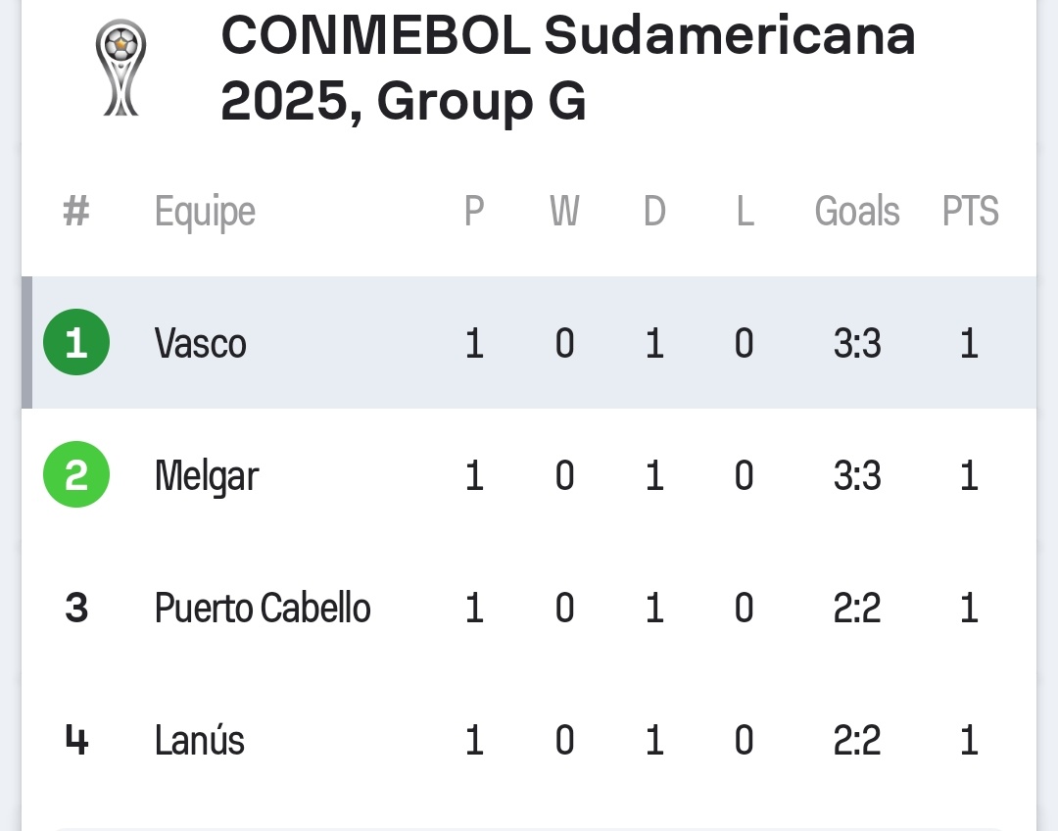Click position number 4 for Lanús
1058x831 pixels.
pyautogui.click(x=76, y=740)
